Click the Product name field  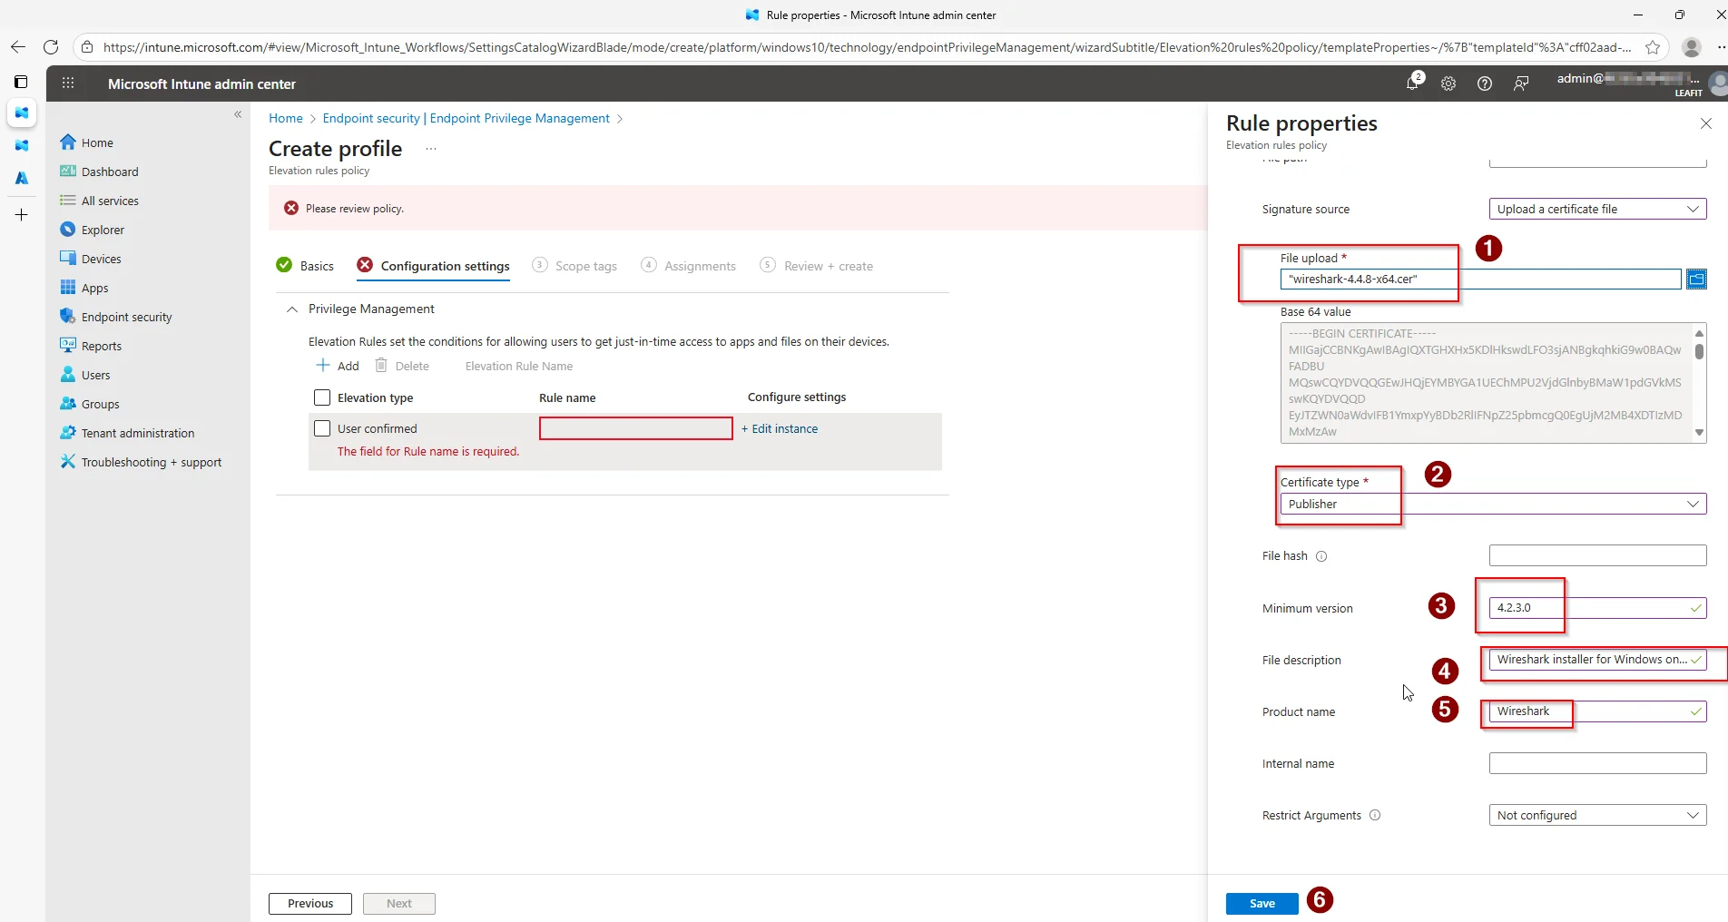coord(1597,711)
